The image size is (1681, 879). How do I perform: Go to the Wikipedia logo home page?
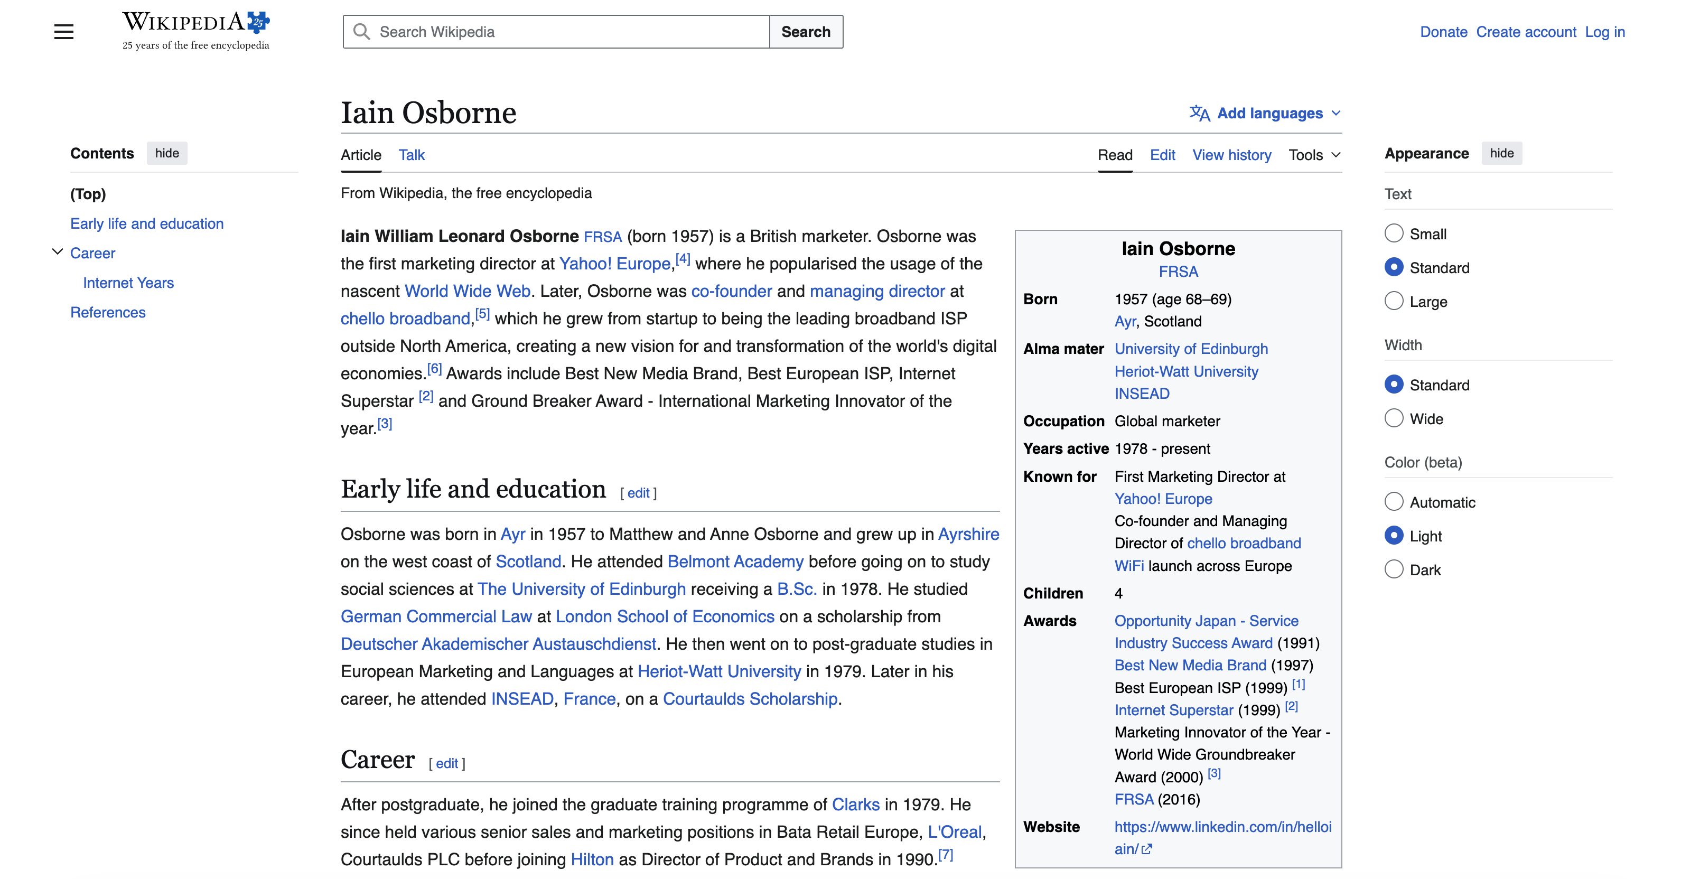pyautogui.click(x=196, y=31)
